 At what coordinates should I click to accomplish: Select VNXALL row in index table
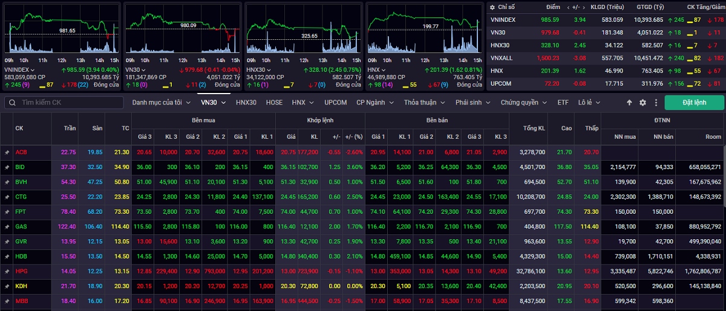tap(606, 58)
